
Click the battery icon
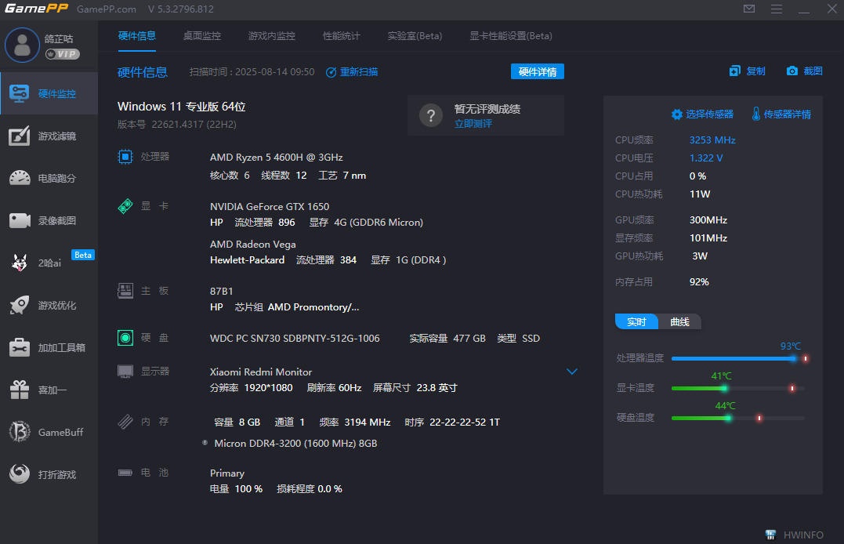pyautogui.click(x=125, y=473)
